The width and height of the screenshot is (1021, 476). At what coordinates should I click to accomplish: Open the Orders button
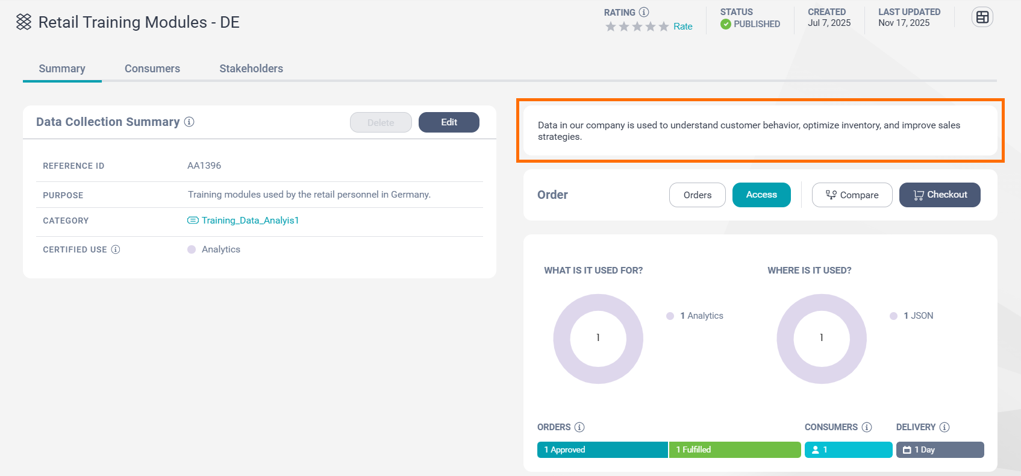click(x=698, y=195)
